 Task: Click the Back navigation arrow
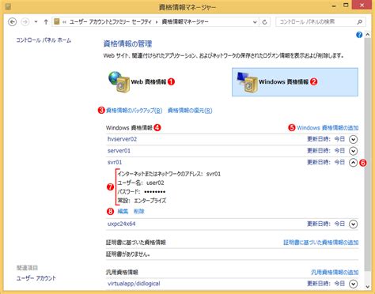pos(13,22)
